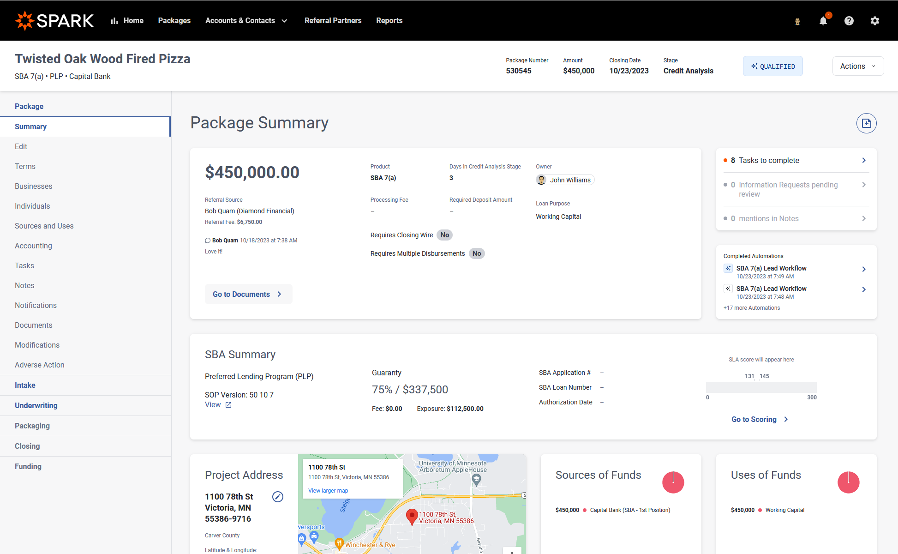Expand the Intake section
The width and height of the screenshot is (898, 554).
(85, 385)
